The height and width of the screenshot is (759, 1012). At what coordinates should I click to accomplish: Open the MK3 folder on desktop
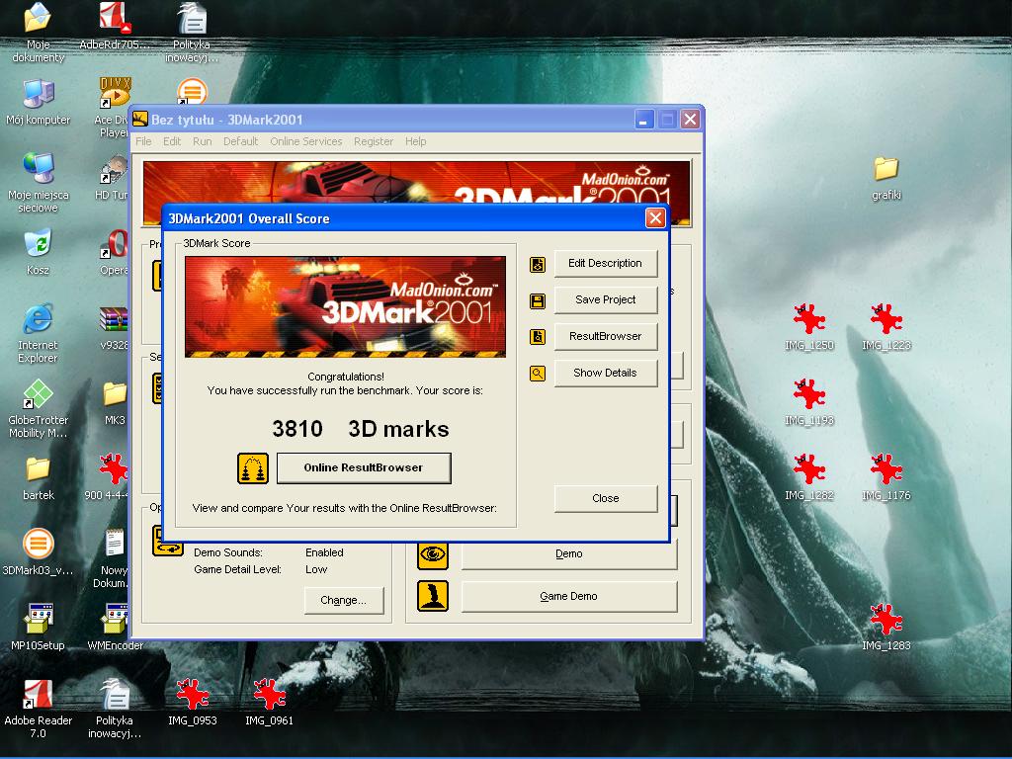[115, 403]
